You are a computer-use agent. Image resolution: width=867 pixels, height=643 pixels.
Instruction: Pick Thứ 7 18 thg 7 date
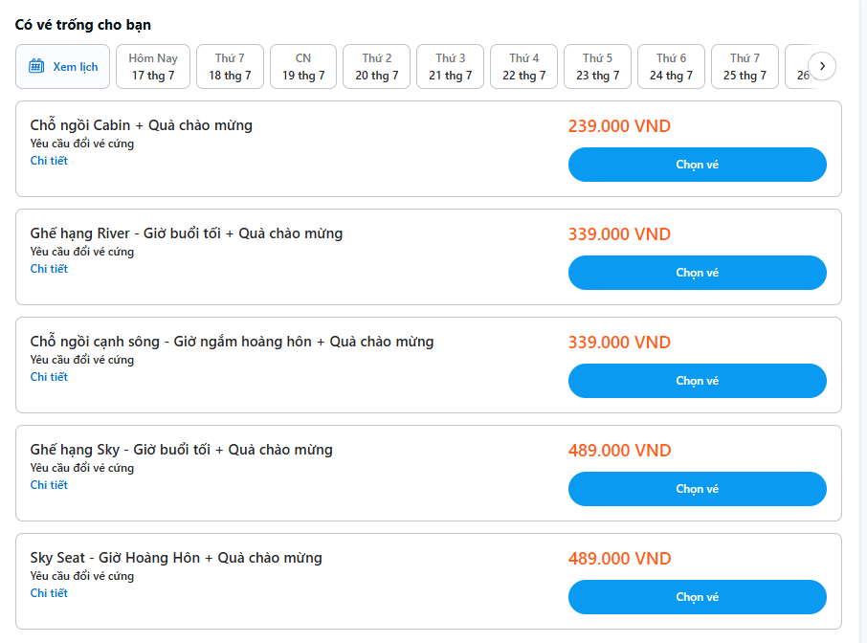coord(230,66)
